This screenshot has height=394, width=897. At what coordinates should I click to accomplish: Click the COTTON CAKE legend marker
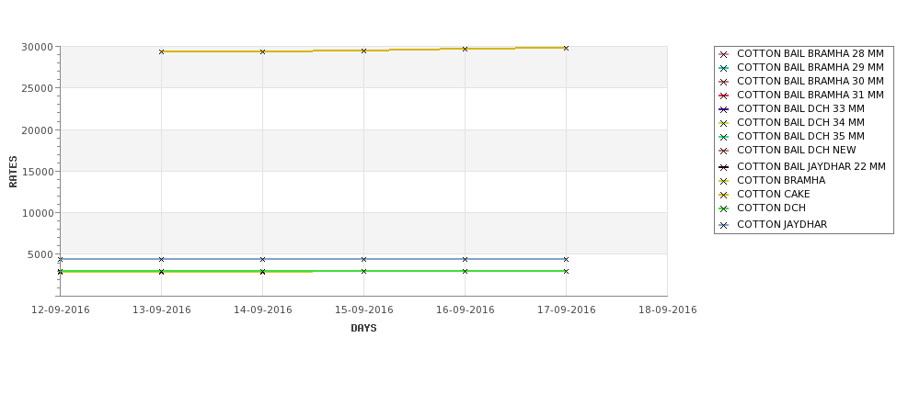723,195
